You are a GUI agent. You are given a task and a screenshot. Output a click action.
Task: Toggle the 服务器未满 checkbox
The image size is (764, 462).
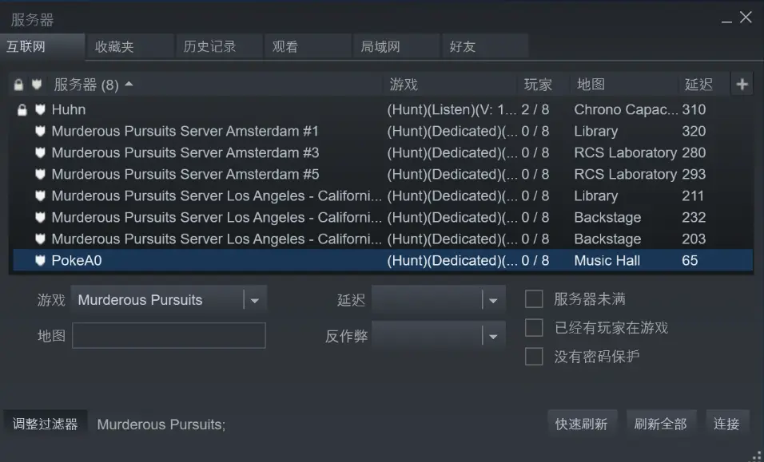(534, 299)
